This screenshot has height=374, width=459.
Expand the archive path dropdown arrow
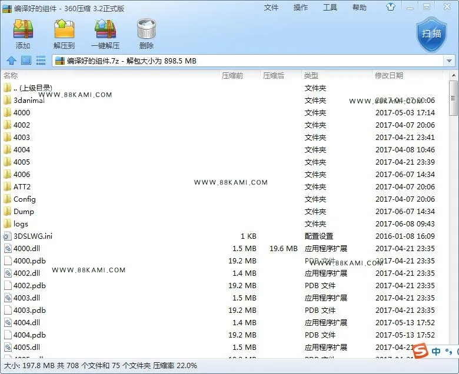pyautogui.click(x=449, y=61)
